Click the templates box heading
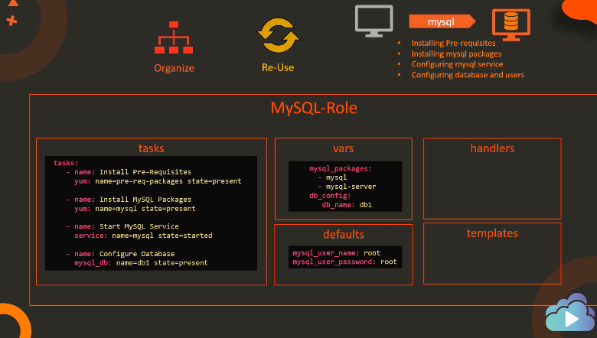The image size is (597, 338). point(492,233)
